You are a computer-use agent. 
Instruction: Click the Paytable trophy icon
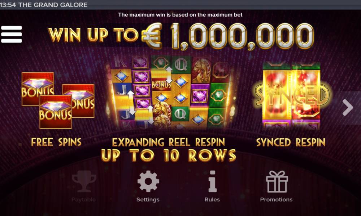point(84,183)
